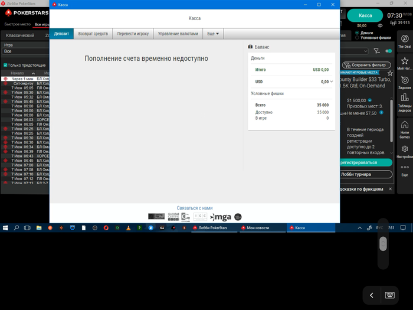The image size is (413, 310).
Task: Favorite the Bounty Builder tournament with star
Action: pyautogui.click(x=390, y=73)
